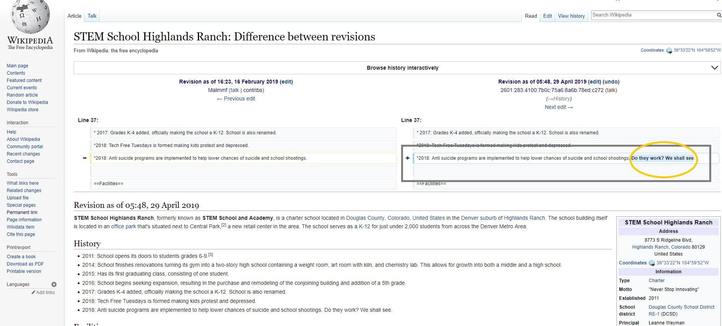
Task: Open United States link in article
Action: [428, 218]
